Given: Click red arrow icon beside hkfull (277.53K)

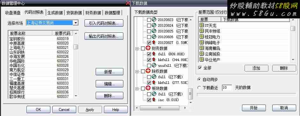Looking at the screenshot, I should 154,83.
